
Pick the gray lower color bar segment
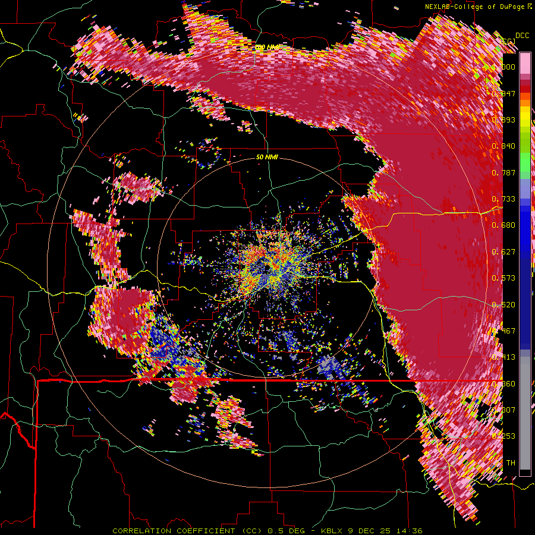525,413
